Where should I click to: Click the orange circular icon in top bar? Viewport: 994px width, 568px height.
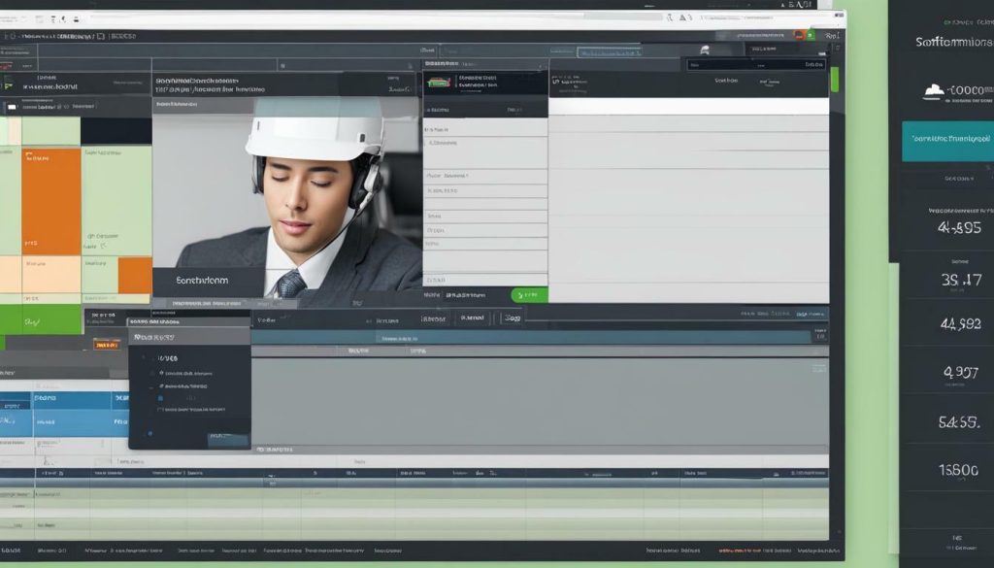click(x=799, y=34)
